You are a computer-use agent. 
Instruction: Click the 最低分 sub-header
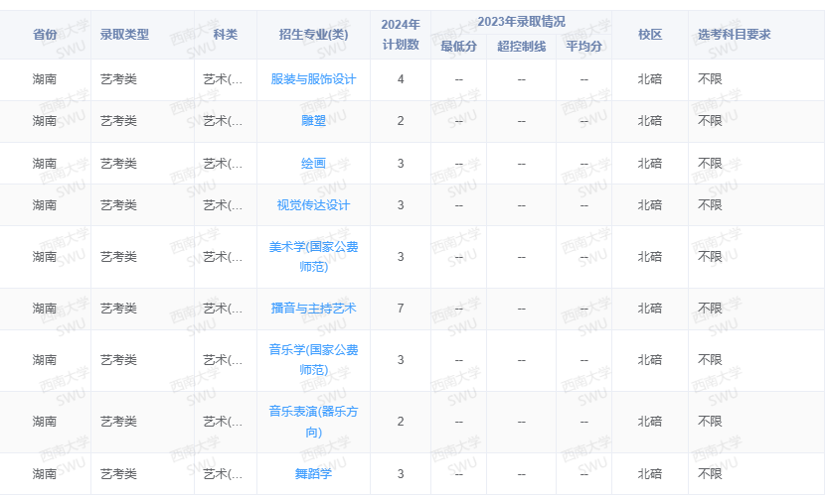[x=459, y=47]
